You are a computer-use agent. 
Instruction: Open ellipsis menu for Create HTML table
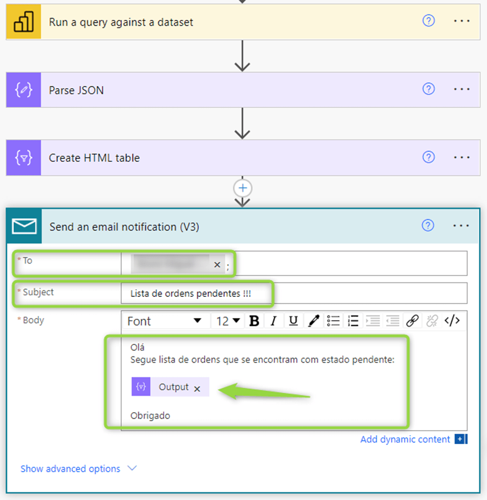point(462,157)
